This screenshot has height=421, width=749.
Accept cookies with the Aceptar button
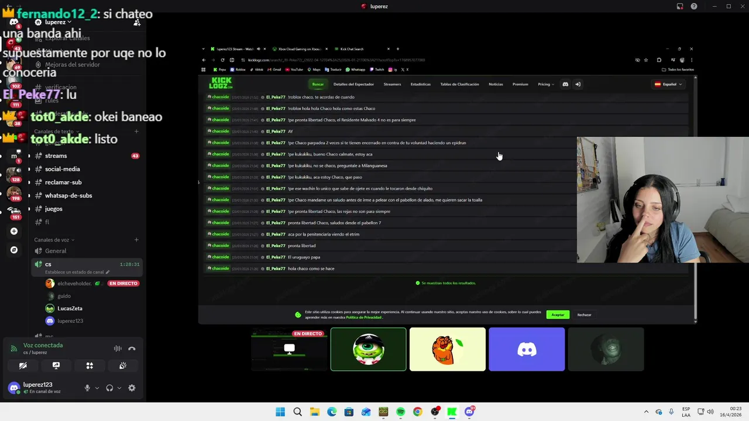(558, 315)
